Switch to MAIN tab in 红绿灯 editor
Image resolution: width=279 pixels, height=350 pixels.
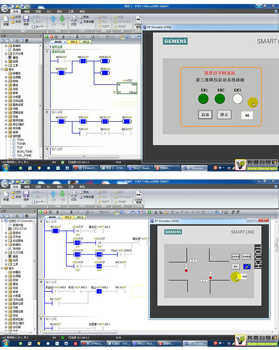pos(52,217)
